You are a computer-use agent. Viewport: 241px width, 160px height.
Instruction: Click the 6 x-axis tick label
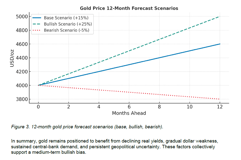pyautogui.click(x=129, y=107)
